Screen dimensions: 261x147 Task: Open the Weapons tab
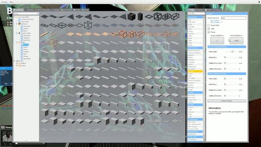[x=29, y=10]
